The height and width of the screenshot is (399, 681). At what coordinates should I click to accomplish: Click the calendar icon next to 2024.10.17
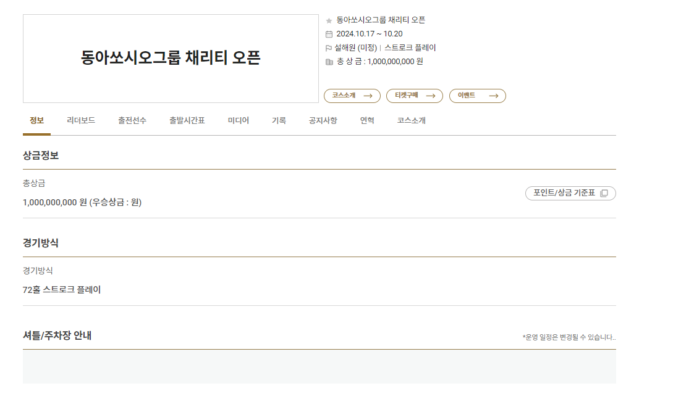[x=329, y=34]
